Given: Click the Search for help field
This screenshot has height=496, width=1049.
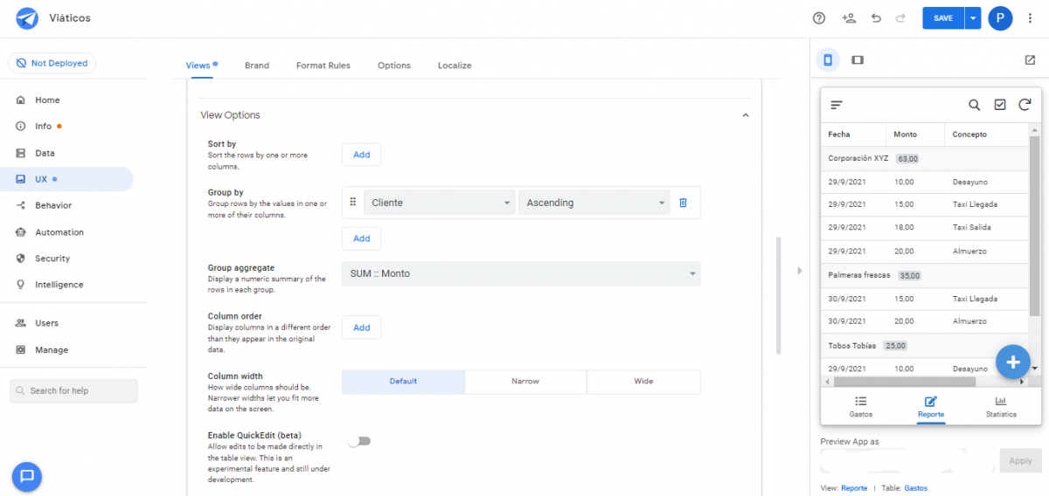Looking at the screenshot, I should pos(74,390).
